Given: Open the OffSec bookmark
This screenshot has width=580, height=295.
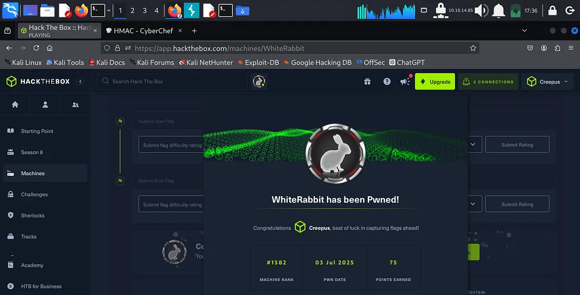Looking at the screenshot, I should tap(371, 63).
